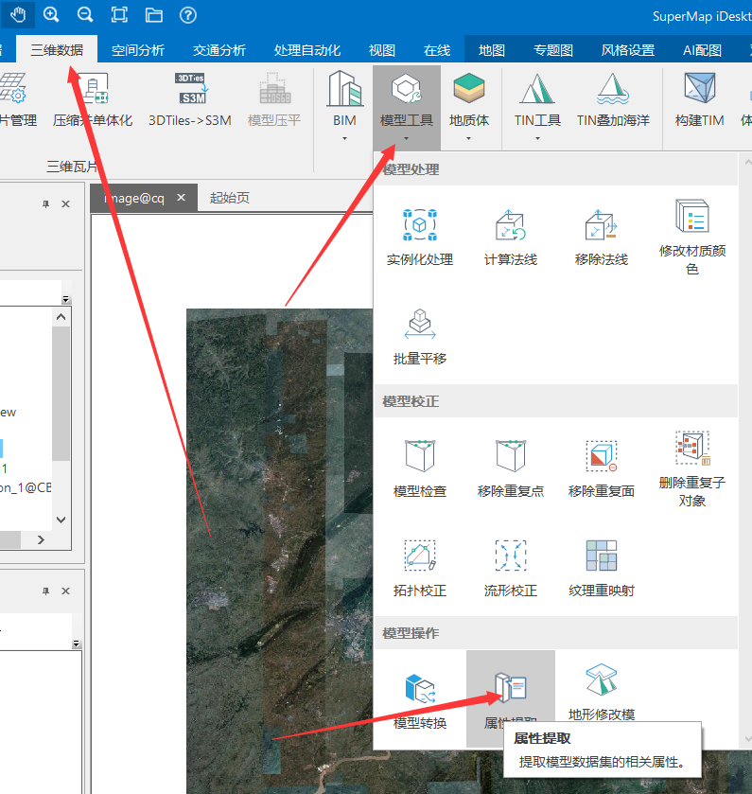Switch to the 起始页 document tab

[x=229, y=198]
